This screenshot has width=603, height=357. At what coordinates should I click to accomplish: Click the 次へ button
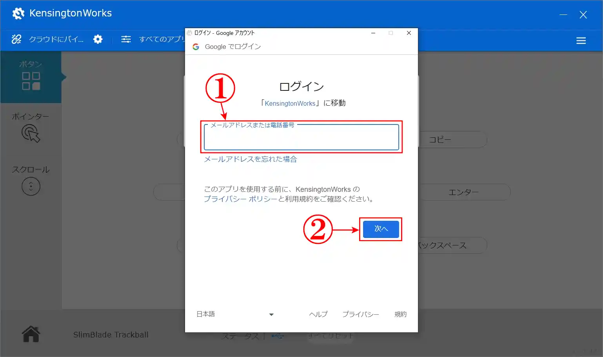click(x=381, y=229)
